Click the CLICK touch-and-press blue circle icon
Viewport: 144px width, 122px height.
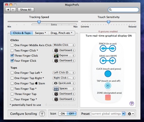pos(108,74)
